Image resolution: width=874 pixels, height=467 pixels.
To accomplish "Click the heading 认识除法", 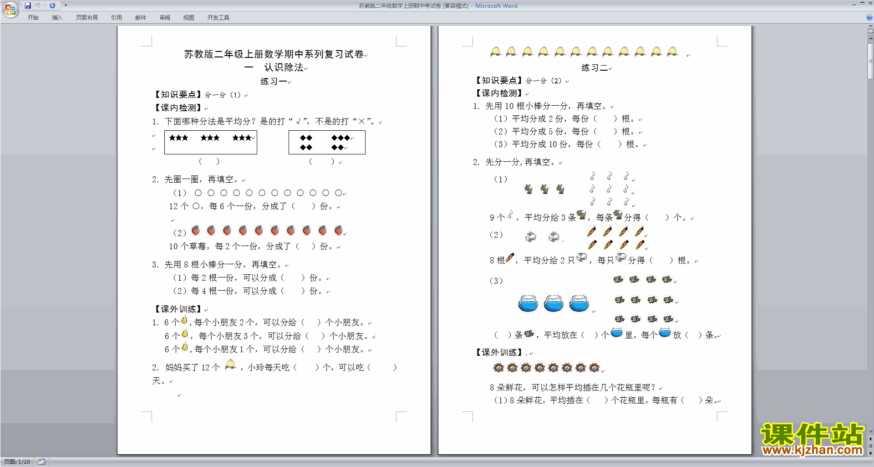I will 284,67.
